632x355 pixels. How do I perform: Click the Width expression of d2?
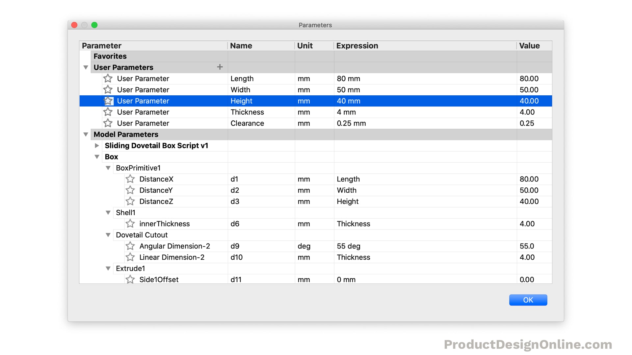(425, 190)
